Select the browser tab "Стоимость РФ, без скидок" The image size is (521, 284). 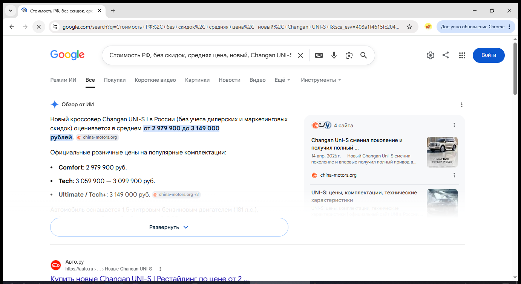coord(61,11)
